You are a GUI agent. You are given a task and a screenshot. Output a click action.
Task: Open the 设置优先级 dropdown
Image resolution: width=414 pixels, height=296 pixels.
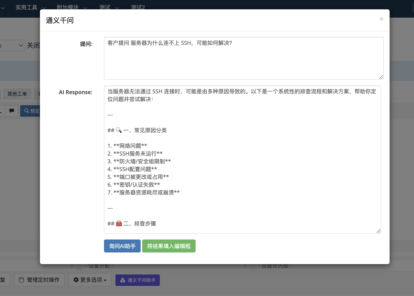(x=334, y=266)
